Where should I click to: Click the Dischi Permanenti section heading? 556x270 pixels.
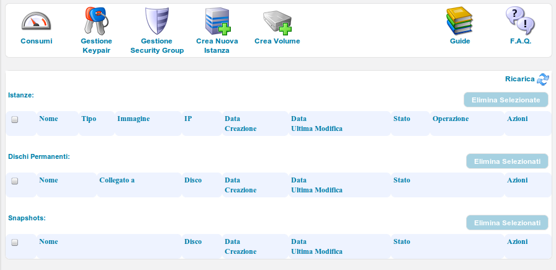click(x=39, y=156)
